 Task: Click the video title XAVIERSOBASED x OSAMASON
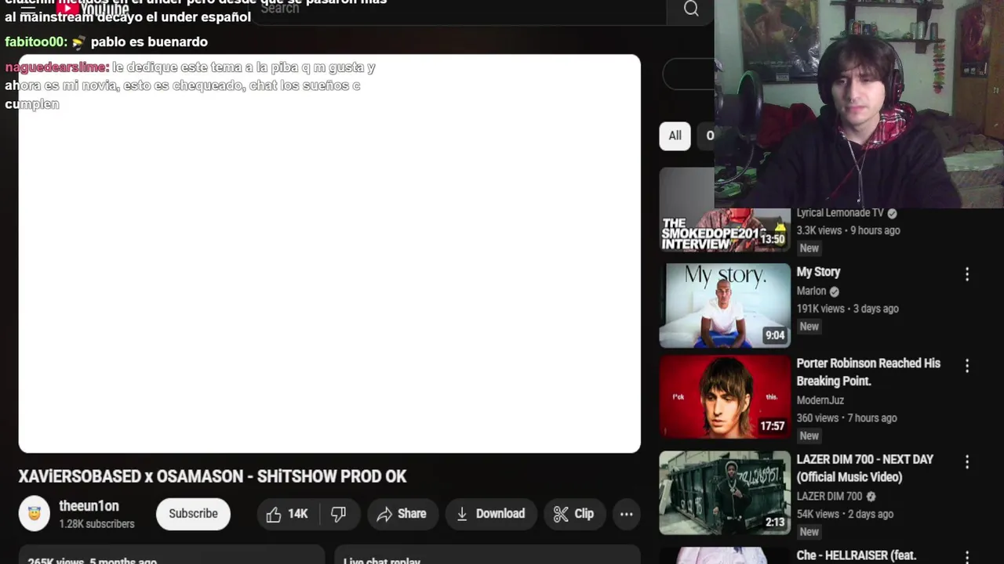(x=213, y=476)
